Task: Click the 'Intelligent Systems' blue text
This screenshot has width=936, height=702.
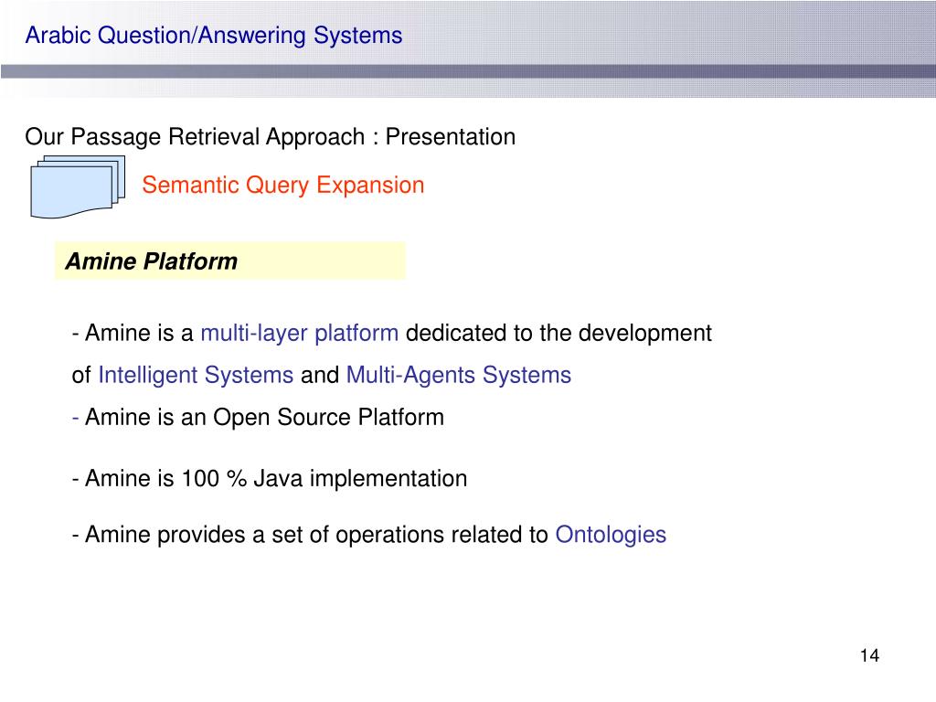Action: pos(196,376)
